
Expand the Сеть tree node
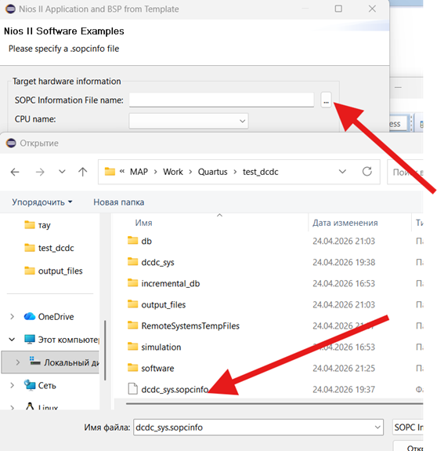(x=12, y=385)
